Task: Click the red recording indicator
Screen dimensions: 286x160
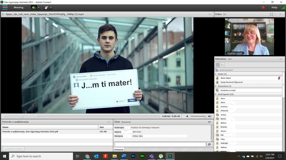Action: (263, 7)
